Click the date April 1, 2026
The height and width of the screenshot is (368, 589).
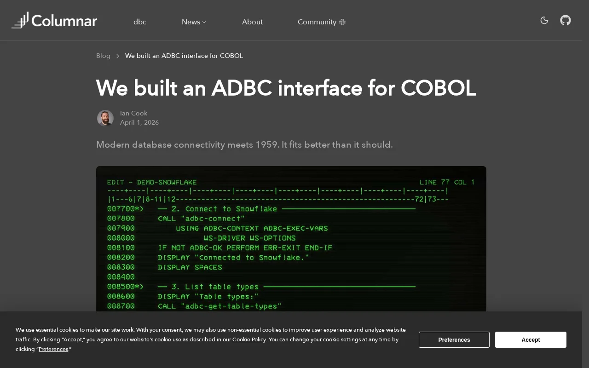[139, 122]
